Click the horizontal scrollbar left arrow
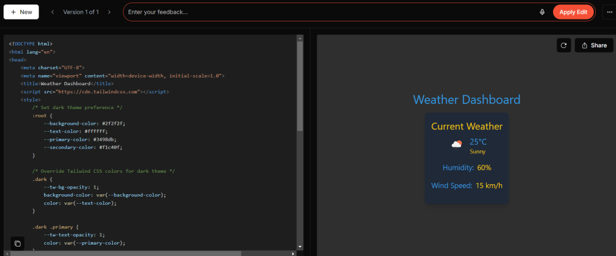This screenshot has height=256, width=616. tap(6, 253)
